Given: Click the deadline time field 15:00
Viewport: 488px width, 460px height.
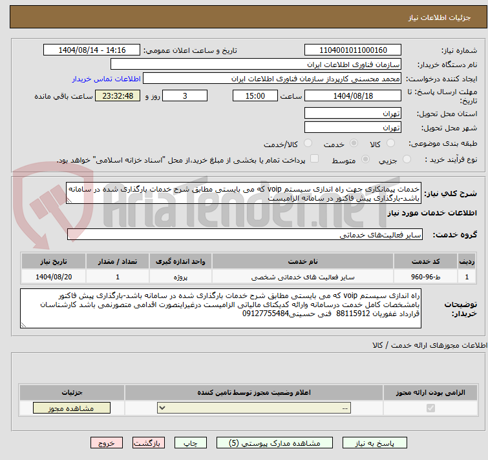Looking at the screenshot, I should point(255,95).
